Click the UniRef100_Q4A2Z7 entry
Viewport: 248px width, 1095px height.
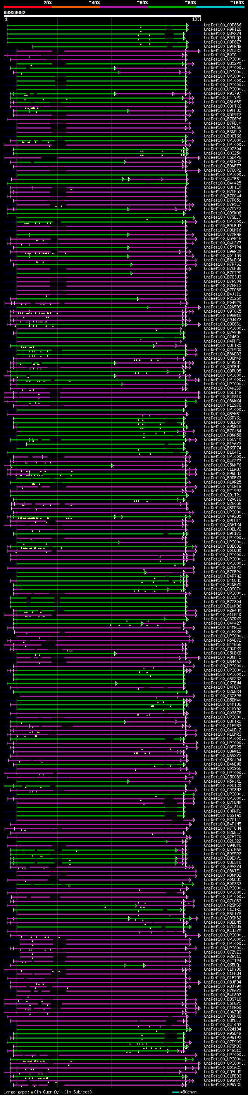(x=222, y=461)
